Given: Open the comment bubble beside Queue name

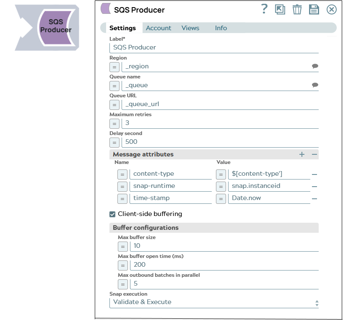Looking at the screenshot, I should pyautogui.click(x=315, y=85).
